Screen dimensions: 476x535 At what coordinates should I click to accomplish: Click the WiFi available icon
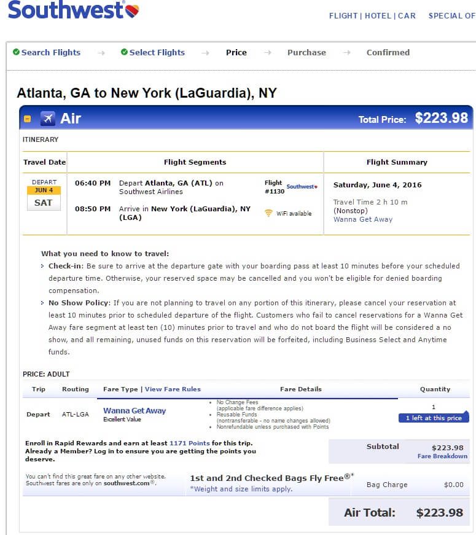coord(268,213)
